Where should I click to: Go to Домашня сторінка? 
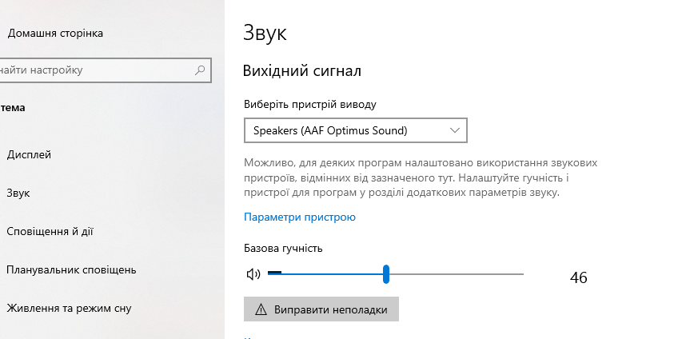coord(54,34)
